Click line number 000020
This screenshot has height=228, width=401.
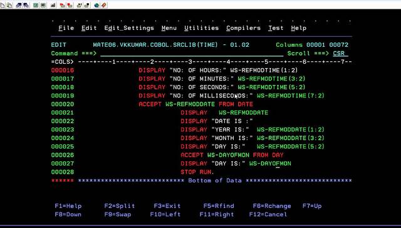(63, 104)
